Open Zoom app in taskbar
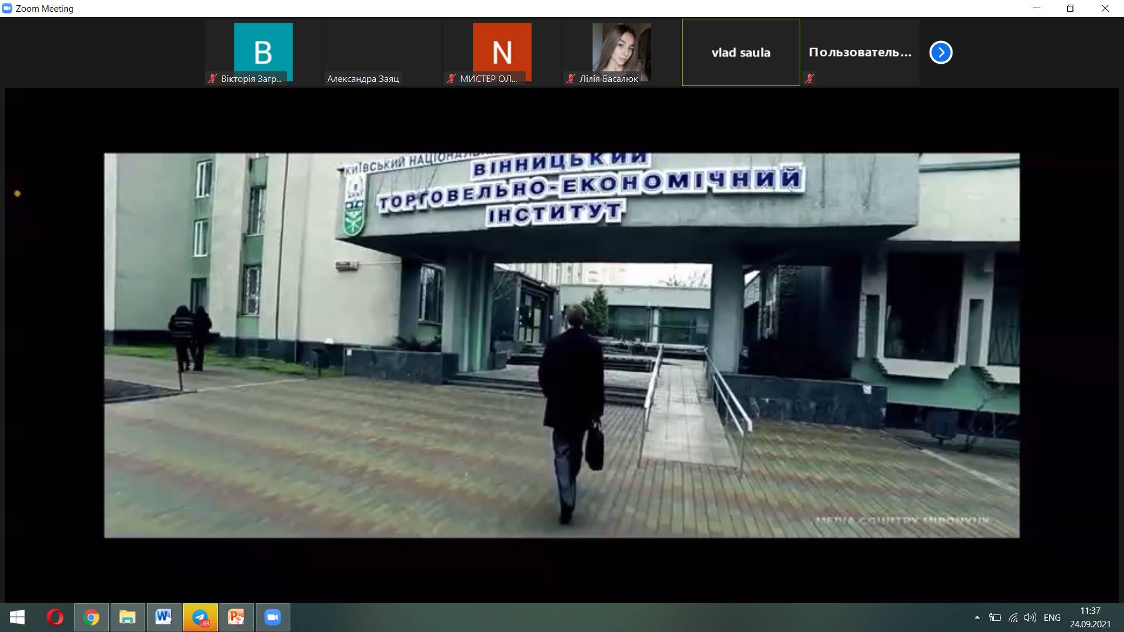This screenshot has height=632, width=1124. 272,617
